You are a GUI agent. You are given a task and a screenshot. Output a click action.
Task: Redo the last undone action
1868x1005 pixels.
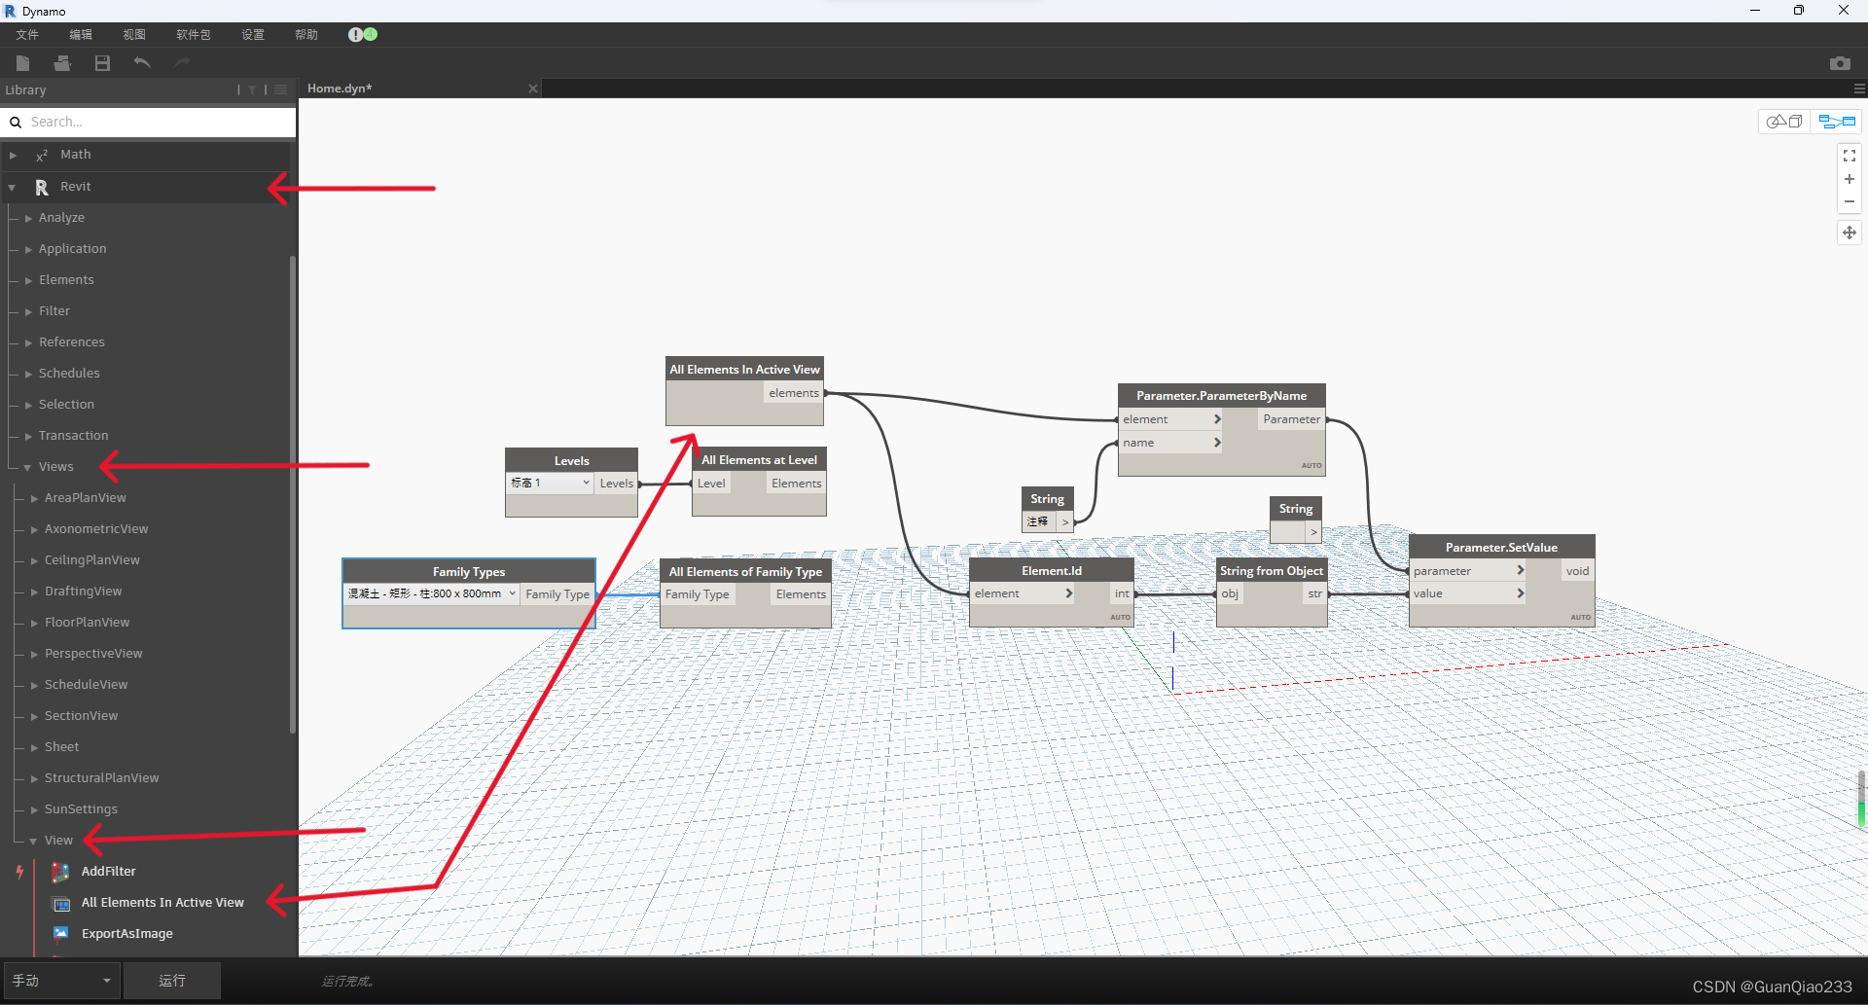[x=181, y=62]
